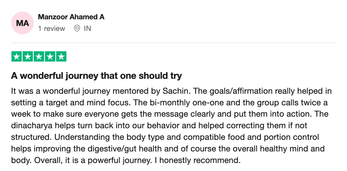Click the sentence "I honestly recommend."
This screenshot has width=347, height=171.
197,160
